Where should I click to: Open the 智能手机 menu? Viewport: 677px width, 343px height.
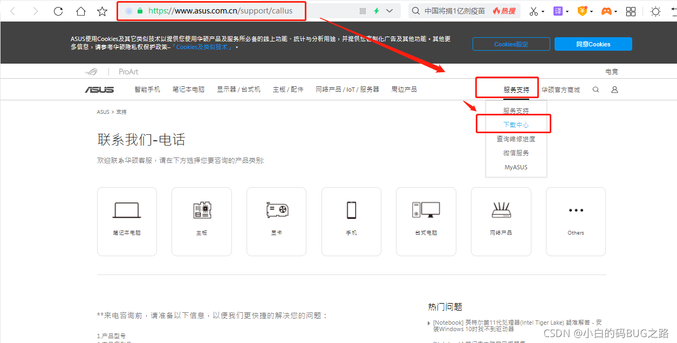(147, 90)
